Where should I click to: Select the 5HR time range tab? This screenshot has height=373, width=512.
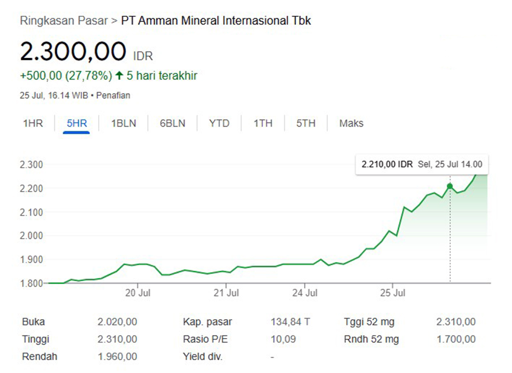tap(77, 123)
